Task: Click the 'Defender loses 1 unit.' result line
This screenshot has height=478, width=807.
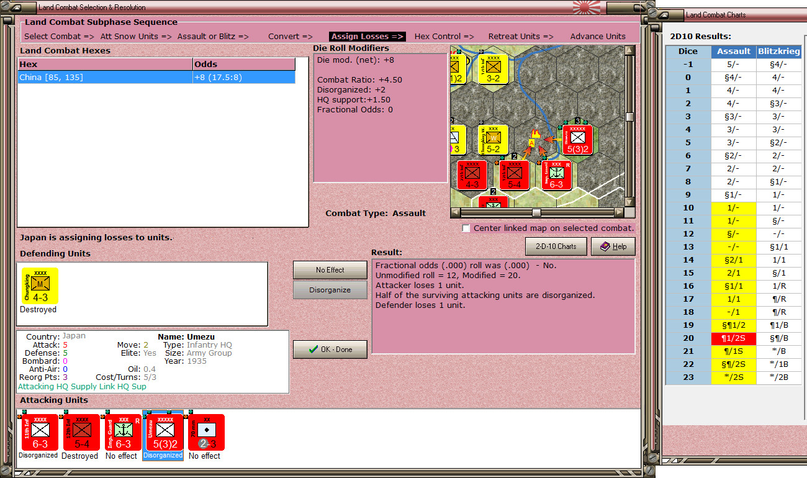Action: 420,305
